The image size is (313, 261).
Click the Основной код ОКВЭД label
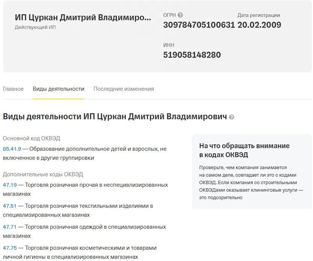31,138
